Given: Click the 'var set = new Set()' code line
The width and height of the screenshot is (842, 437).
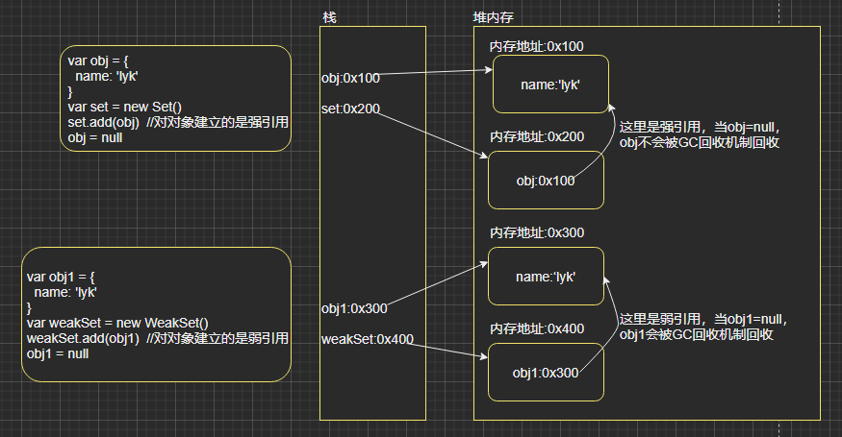Looking at the screenshot, I should pyautogui.click(x=124, y=107).
